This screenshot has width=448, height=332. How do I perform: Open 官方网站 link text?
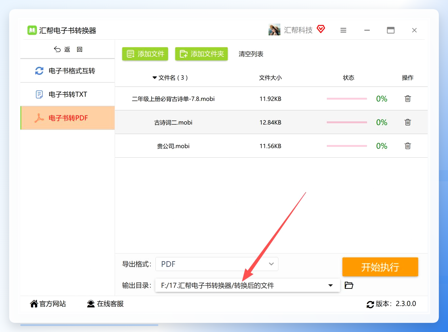tap(53, 304)
